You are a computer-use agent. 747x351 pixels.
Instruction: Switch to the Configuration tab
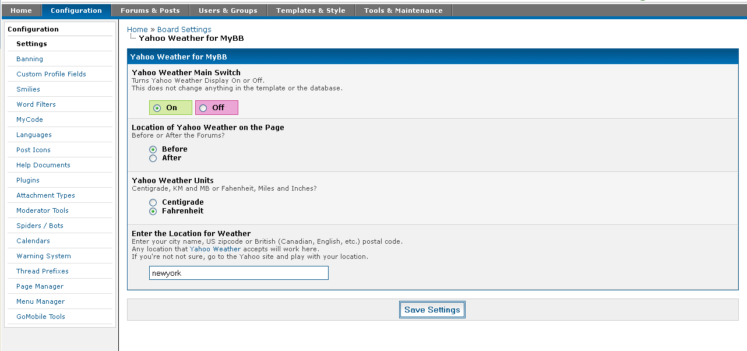tap(76, 10)
